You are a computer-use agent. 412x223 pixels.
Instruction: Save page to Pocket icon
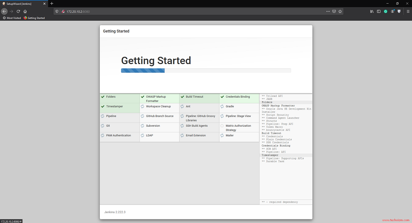(334, 11)
